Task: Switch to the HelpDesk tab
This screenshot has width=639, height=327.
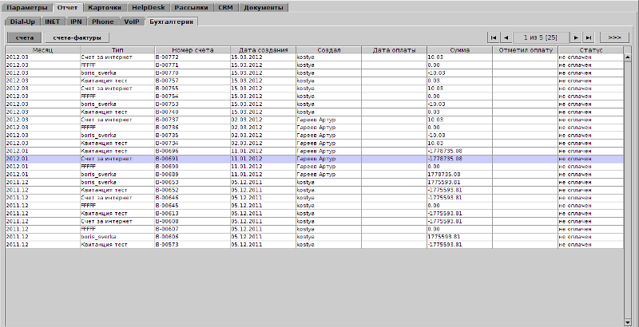Action: 151,7
